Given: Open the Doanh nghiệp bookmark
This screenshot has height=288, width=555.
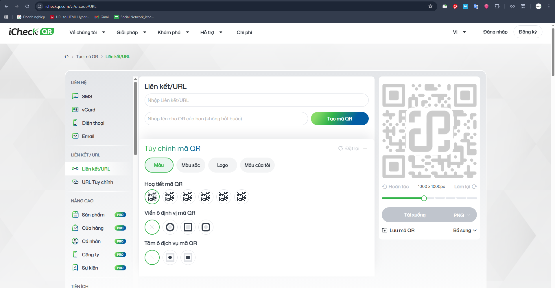Looking at the screenshot, I should pos(31,17).
